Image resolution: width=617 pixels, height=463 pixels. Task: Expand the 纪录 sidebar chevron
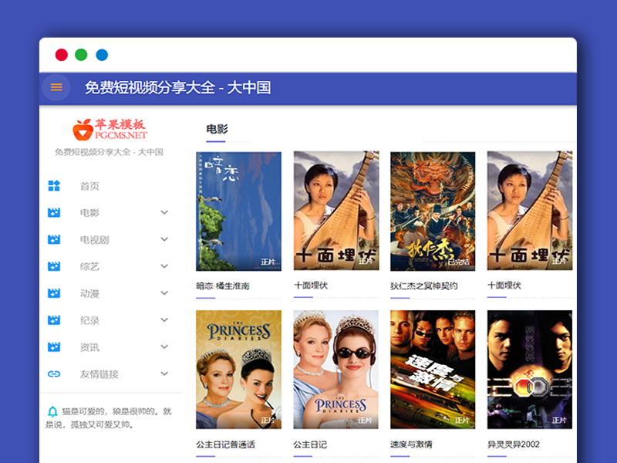pyautogui.click(x=164, y=319)
